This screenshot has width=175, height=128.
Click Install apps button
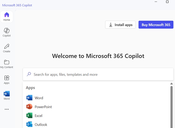pyautogui.click(x=120, y=25)
